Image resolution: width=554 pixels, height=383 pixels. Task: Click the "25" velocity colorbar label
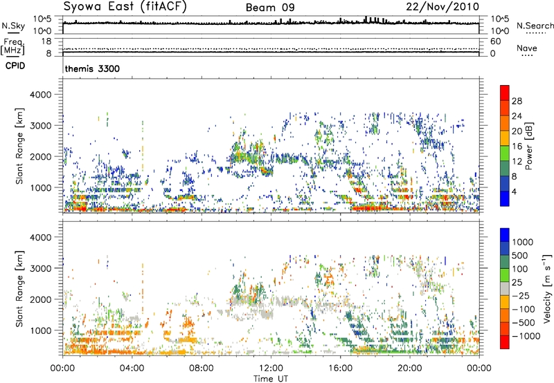coord(517,282)
